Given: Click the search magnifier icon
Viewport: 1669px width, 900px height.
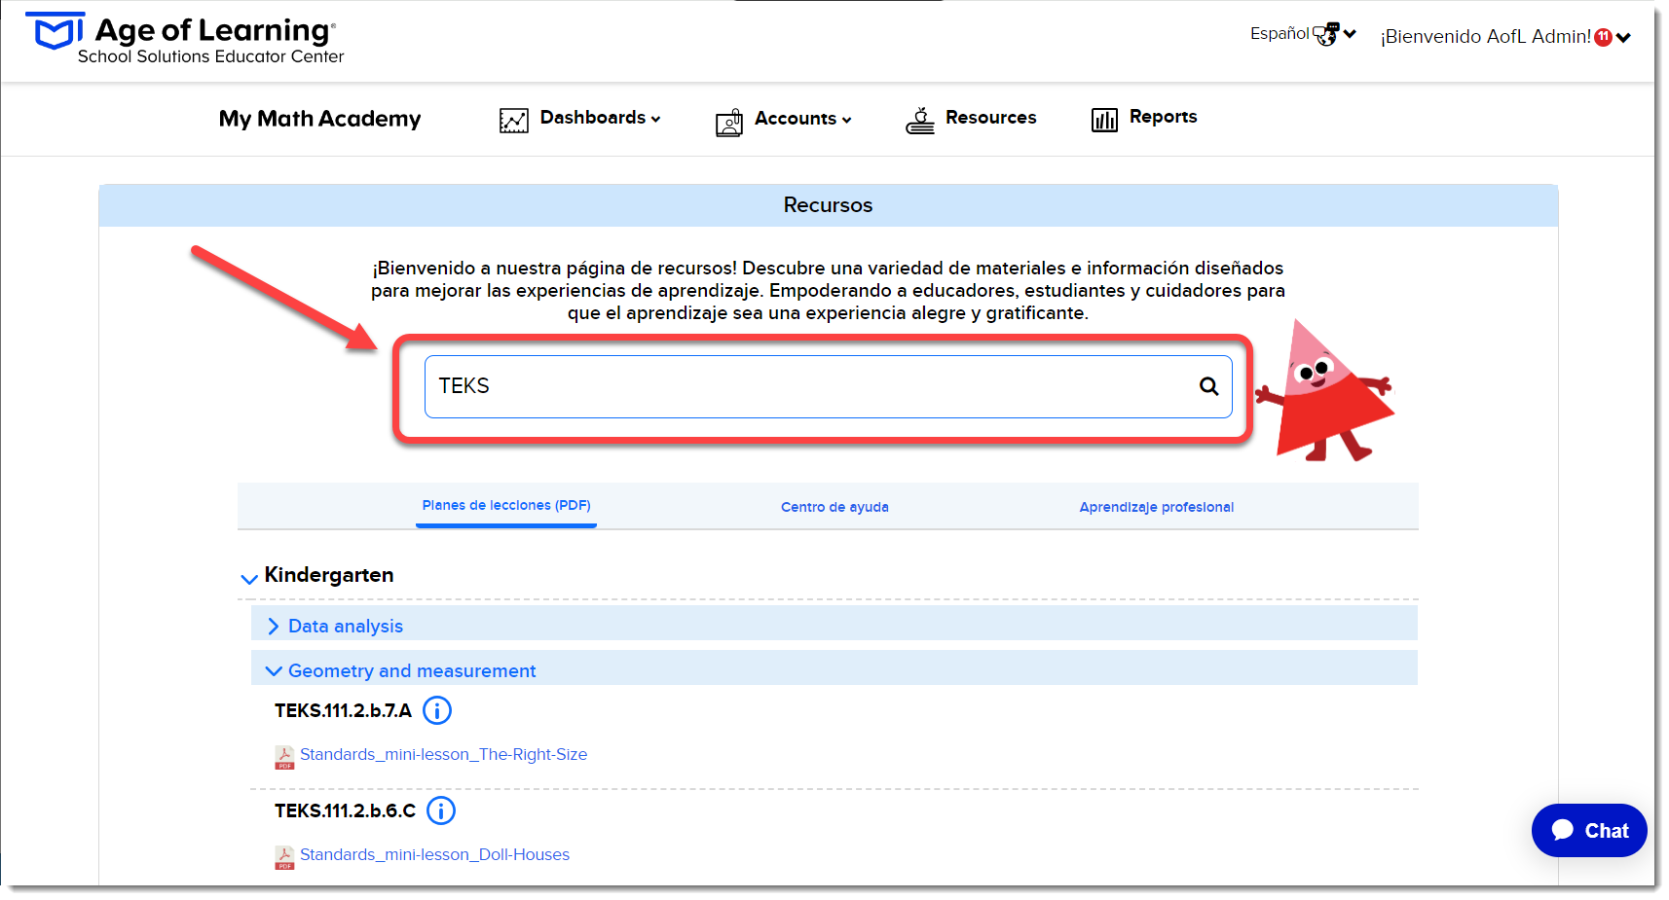Looking at the screenshot, I should click(x=1208, y=386).
